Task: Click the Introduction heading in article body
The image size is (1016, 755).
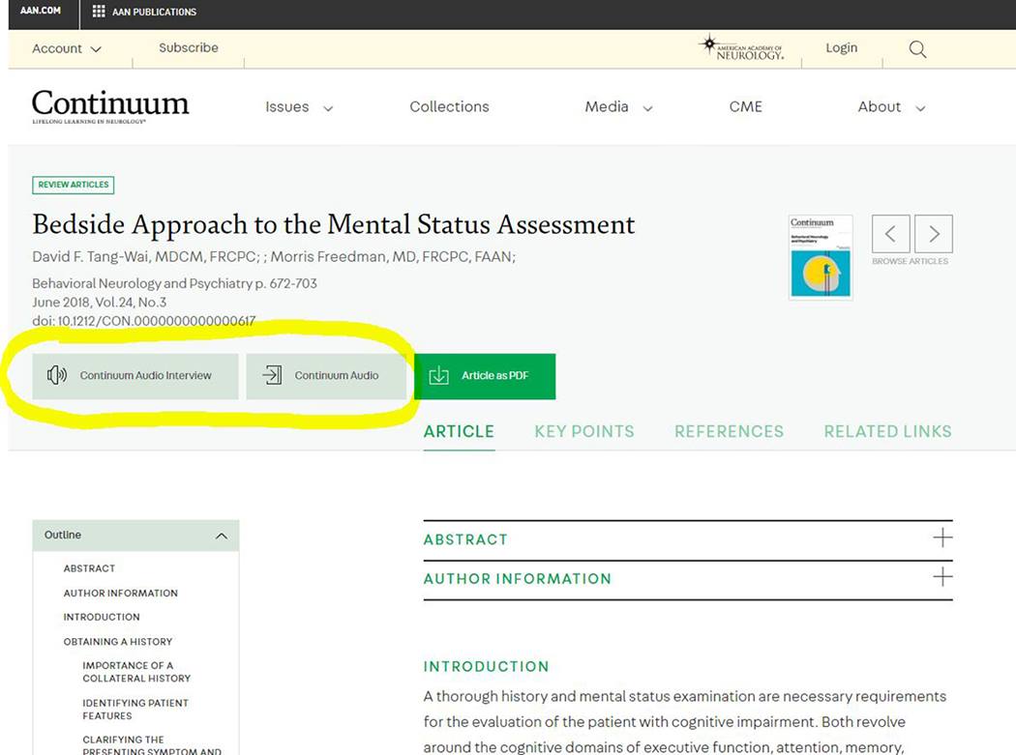Action: tap(486, 666)
